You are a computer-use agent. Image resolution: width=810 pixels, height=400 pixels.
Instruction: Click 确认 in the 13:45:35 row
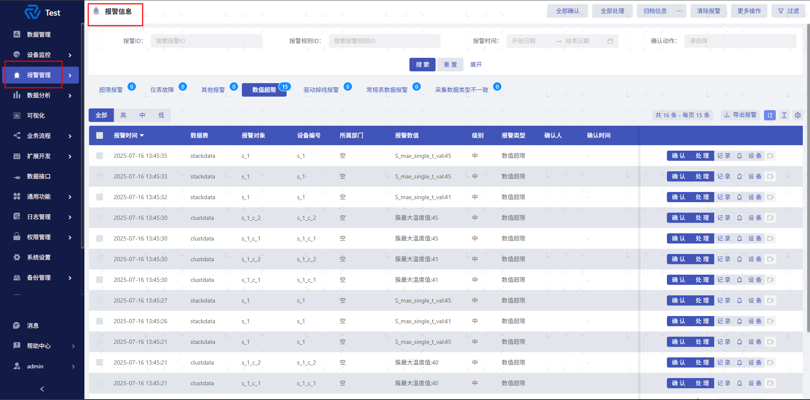coord(679,156)
